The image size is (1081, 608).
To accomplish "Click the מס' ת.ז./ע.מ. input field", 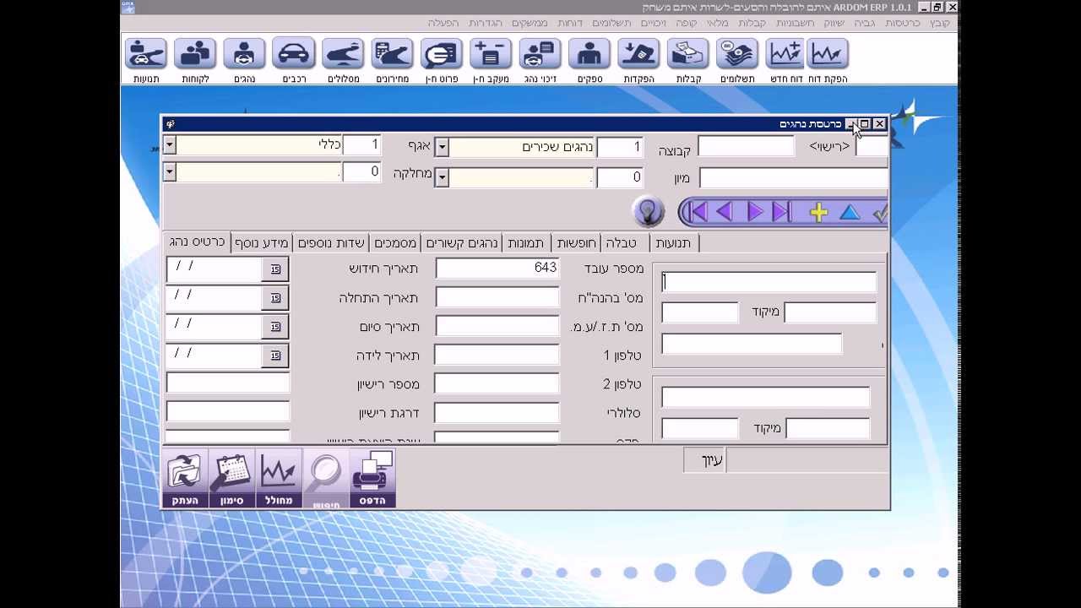I will [x=497, y=326].
